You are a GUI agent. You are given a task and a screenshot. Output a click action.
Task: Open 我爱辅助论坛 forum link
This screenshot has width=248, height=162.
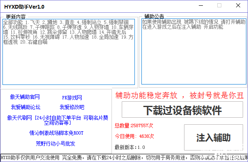coord(26,107)
